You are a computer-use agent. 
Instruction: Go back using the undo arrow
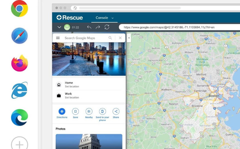tap(89, 27)
